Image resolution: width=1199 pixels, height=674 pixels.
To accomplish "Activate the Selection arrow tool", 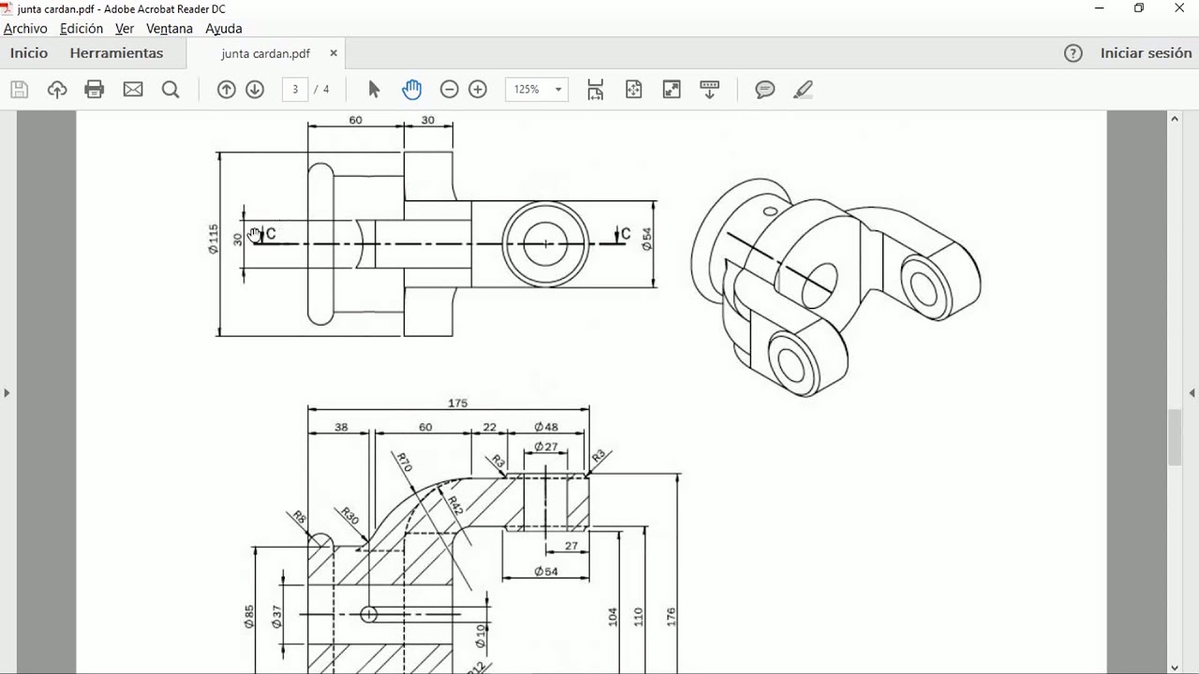I will tap(374, 90).
